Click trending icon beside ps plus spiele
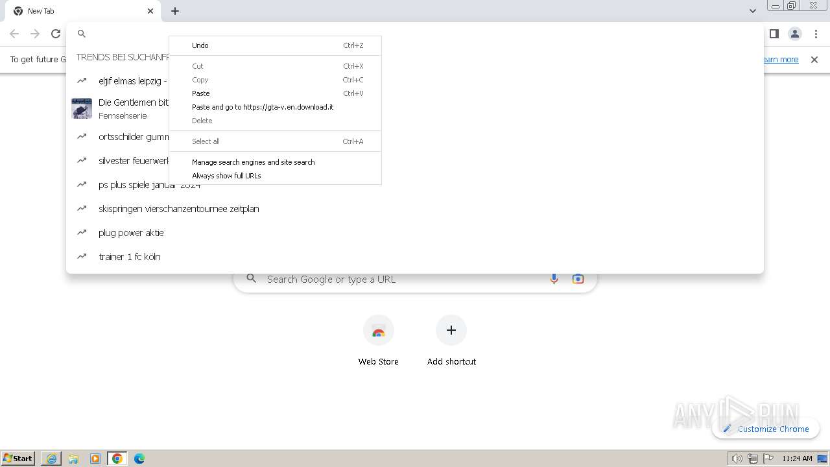This screenshot has height=467, width=830. tap(82, 184)
